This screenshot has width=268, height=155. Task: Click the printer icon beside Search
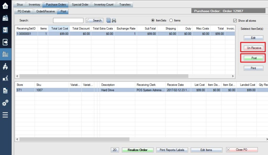[114, 20]
